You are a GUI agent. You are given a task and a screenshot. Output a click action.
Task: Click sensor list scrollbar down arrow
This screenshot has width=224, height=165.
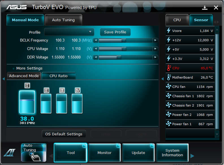(x=217, y=134)
